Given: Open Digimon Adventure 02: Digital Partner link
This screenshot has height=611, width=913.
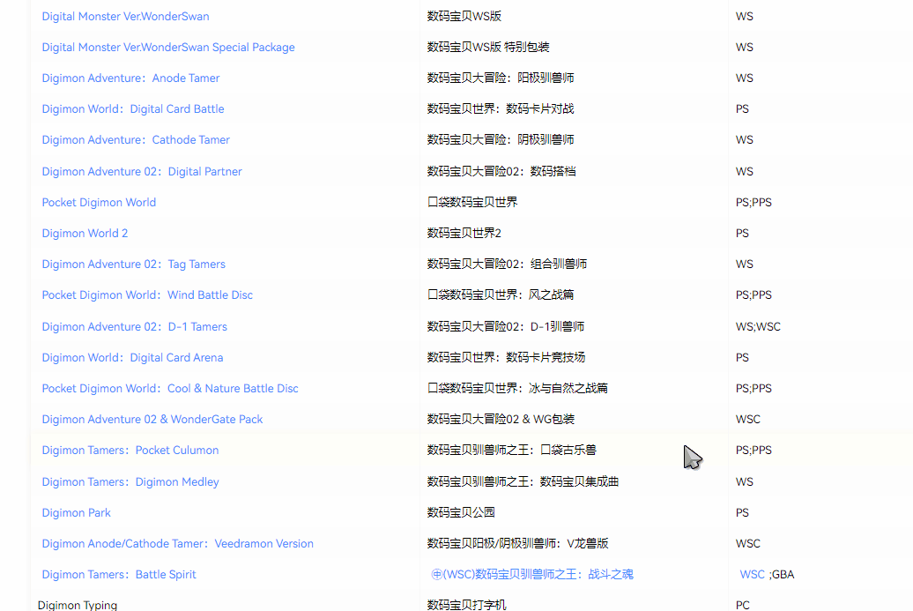Looking at the screenshot, I should pos(142,171).
